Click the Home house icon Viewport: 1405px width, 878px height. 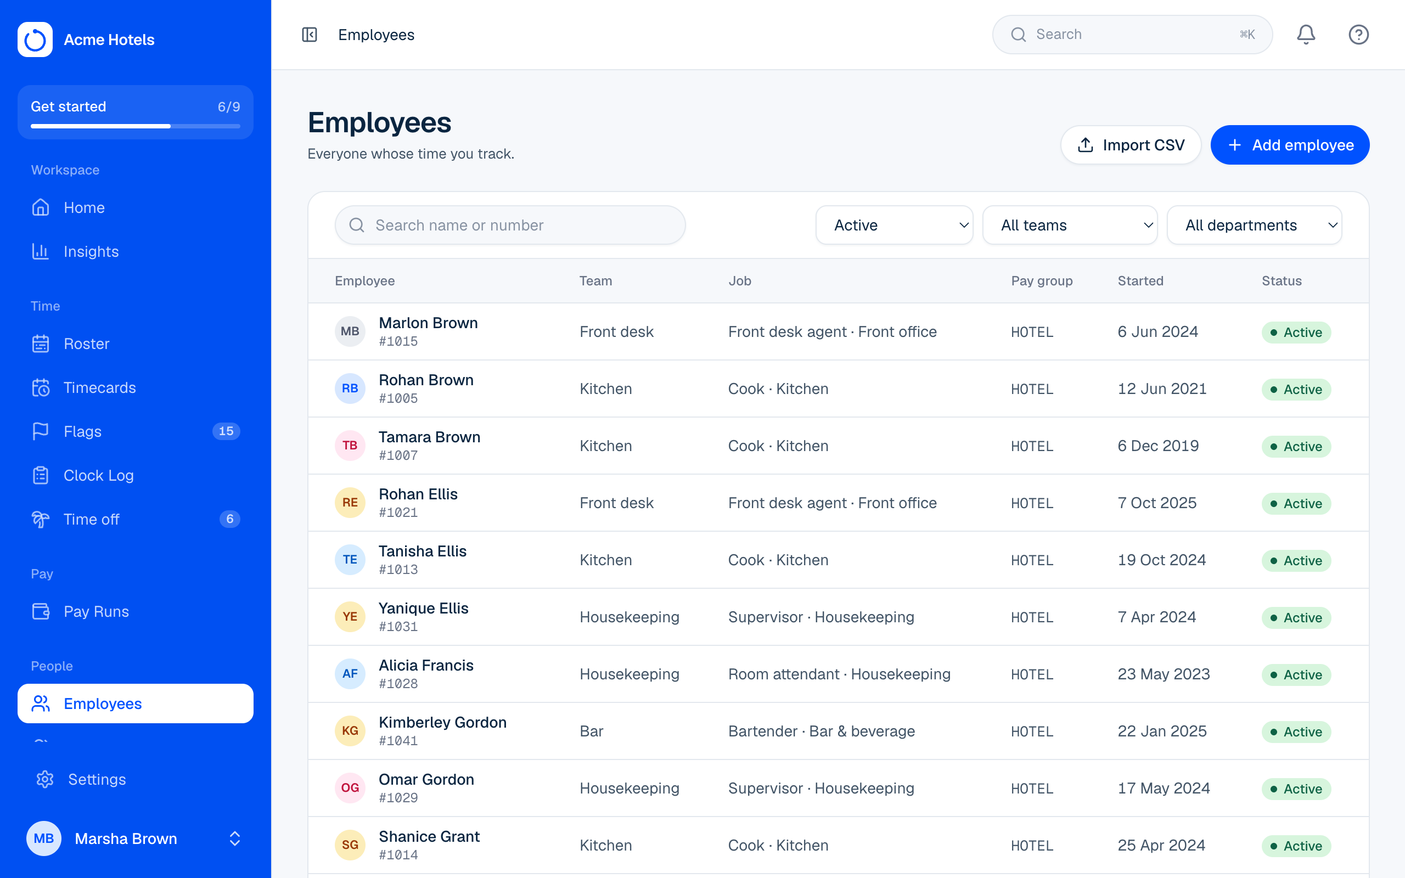click(41, 207)
